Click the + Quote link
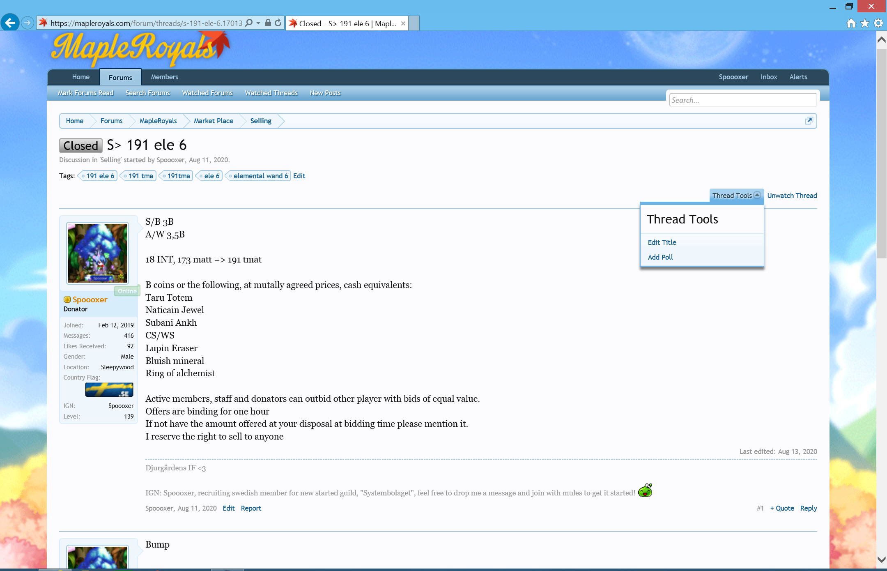Image resolution: width=887 pixels, height=571 pixels. click(x=782, y=508)
